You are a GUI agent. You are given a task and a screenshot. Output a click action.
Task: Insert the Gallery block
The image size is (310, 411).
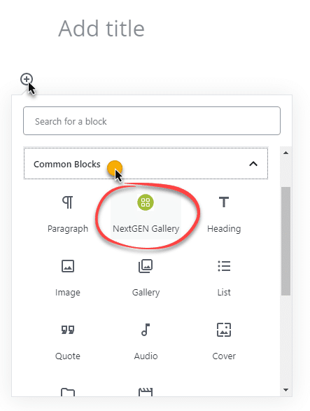click(x=146, y=266)
